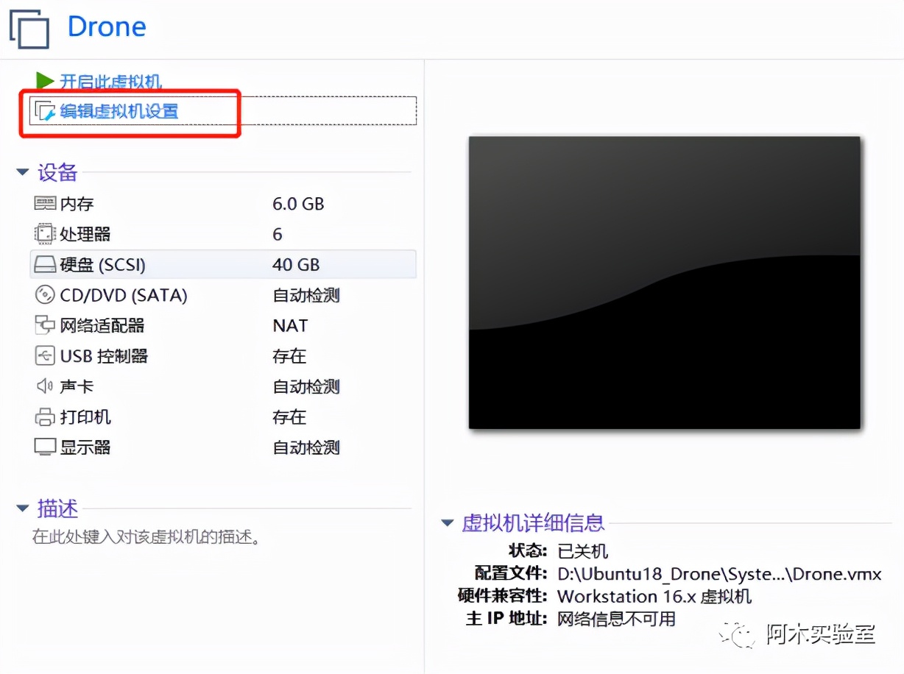Click the USB 控制器 controller icon

(44, 355)
